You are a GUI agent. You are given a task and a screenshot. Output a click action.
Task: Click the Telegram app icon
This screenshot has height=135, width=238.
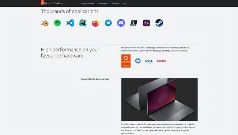pyautogui.click(x=108, y=23)
